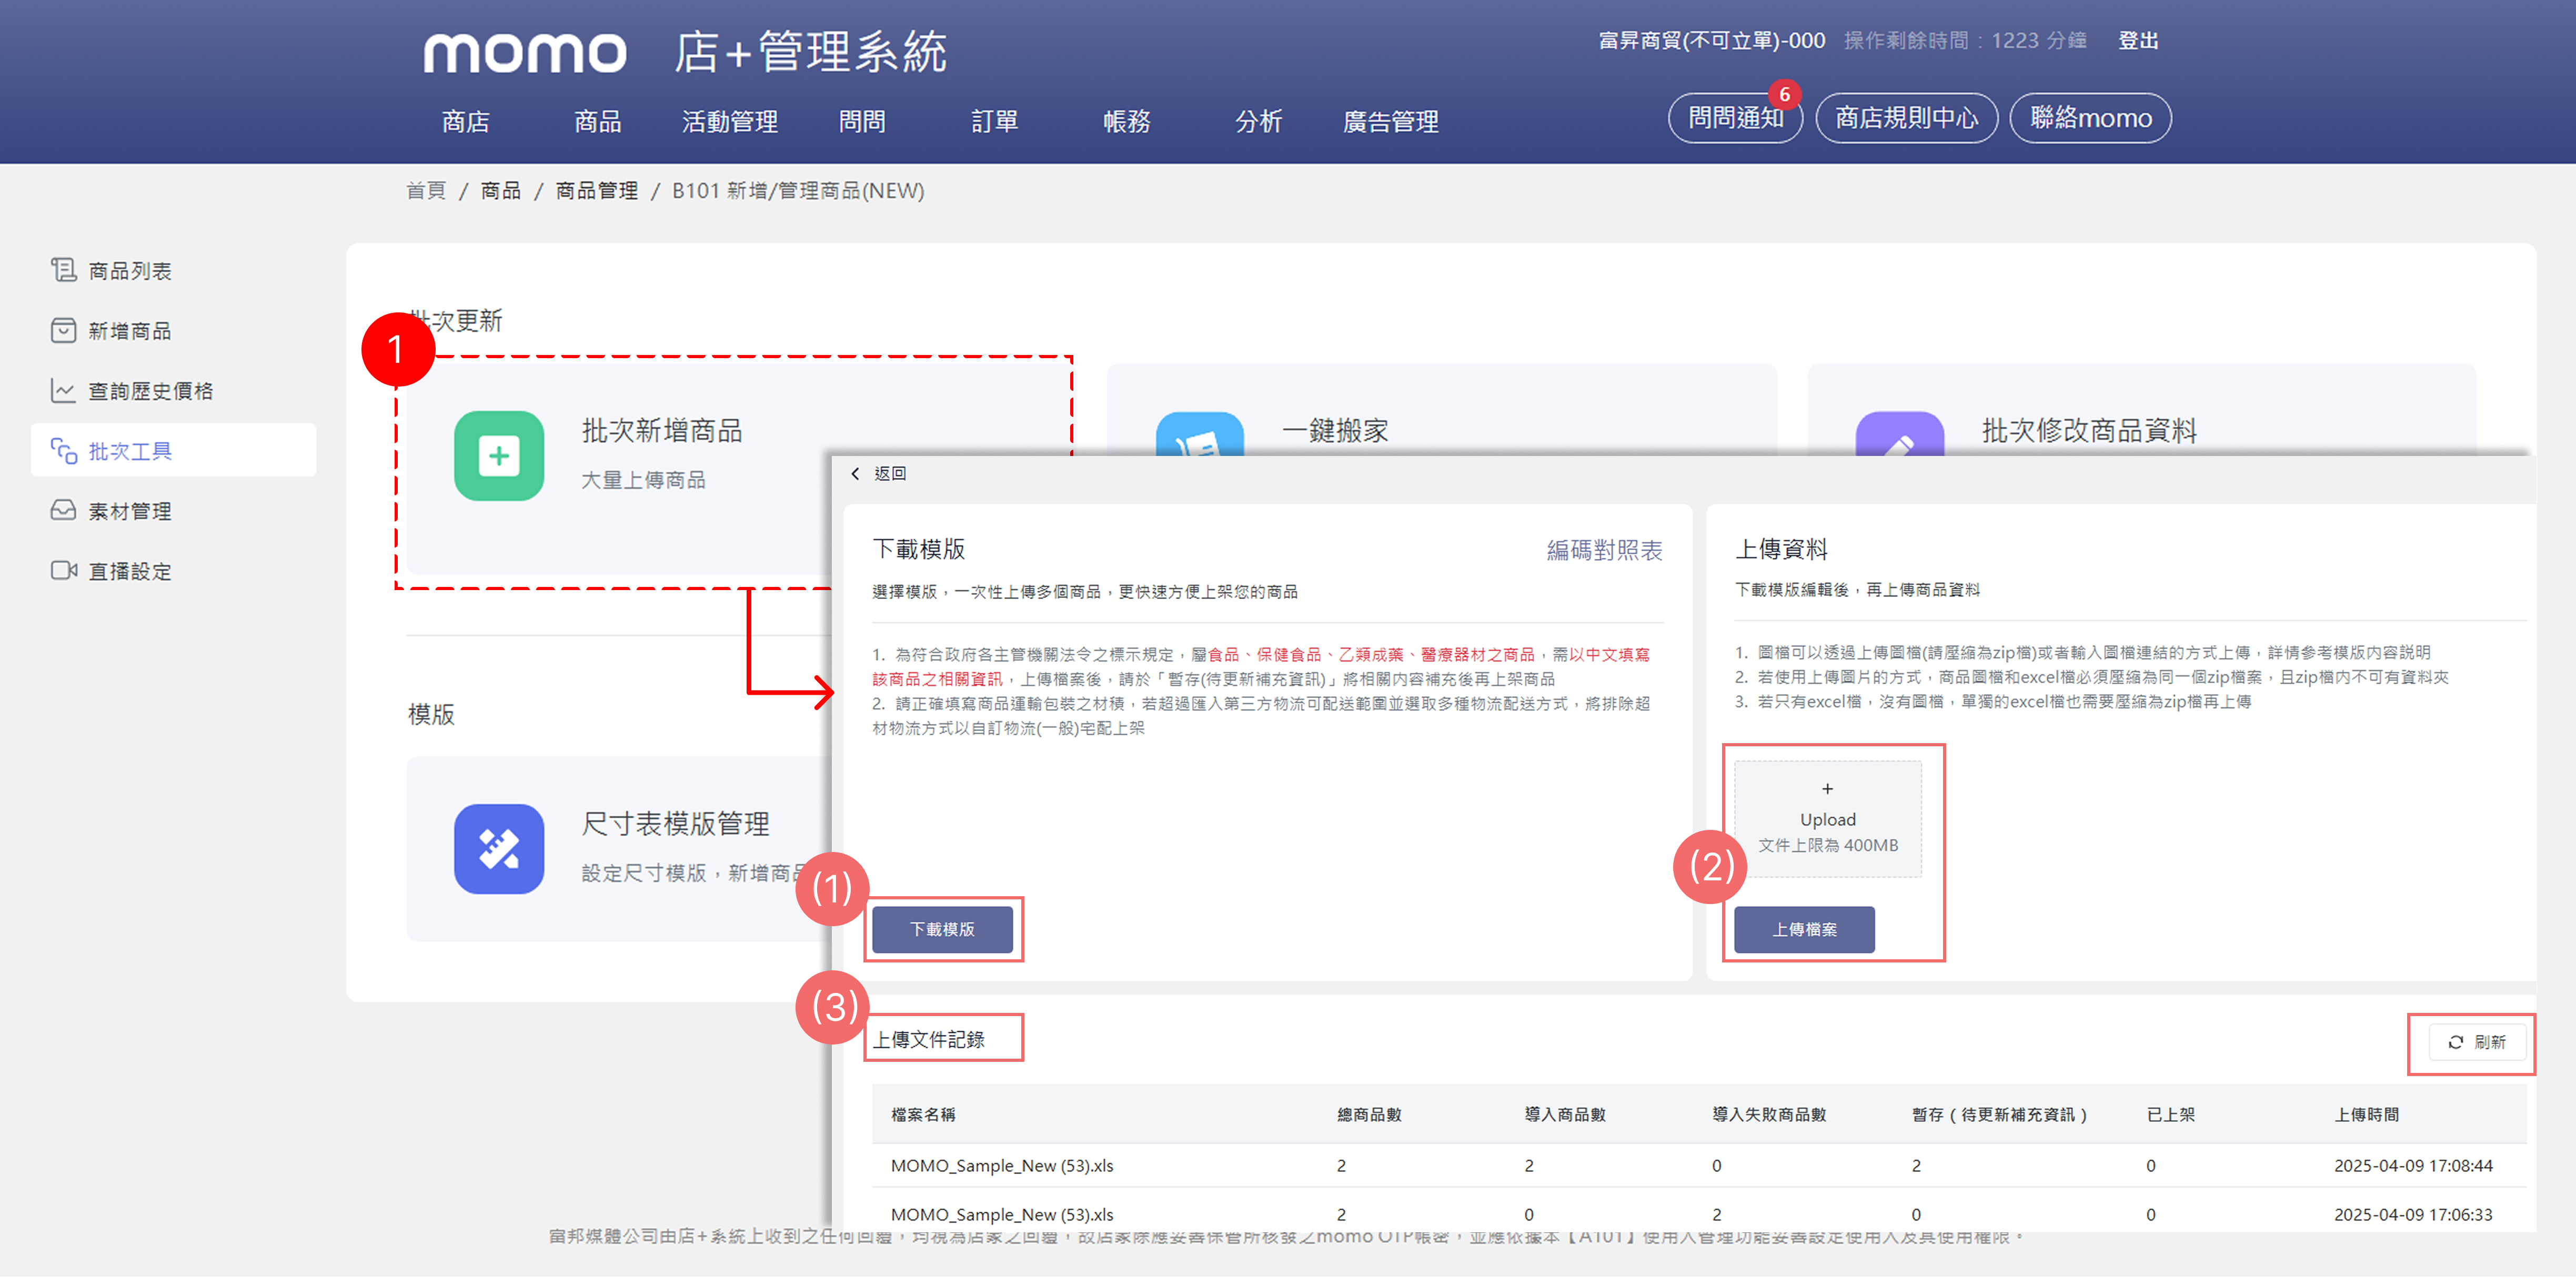Click the 上傳文件記錄 heading
The image size is (2576, 1278).
929,1040
